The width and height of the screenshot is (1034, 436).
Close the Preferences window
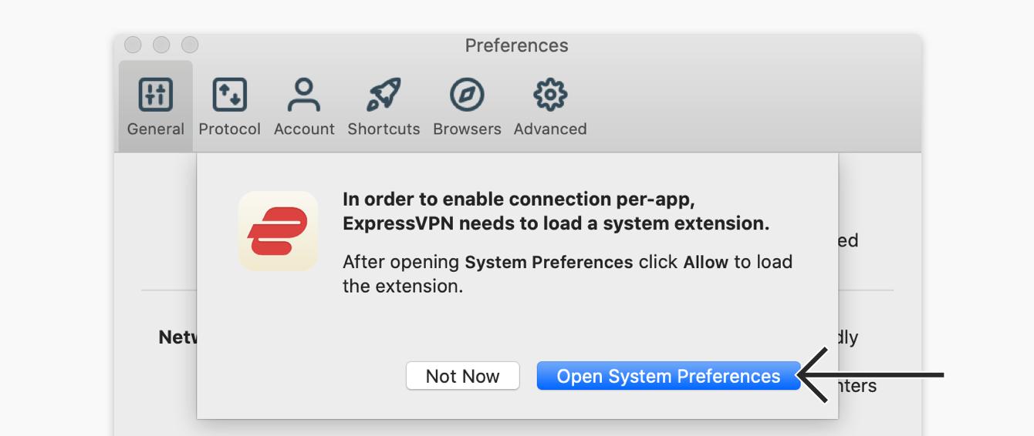point(133,45)
